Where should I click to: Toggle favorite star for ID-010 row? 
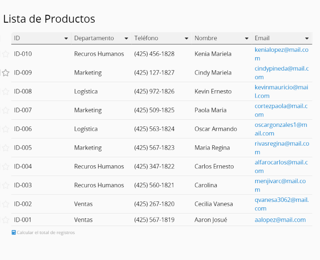click(5, 54)
